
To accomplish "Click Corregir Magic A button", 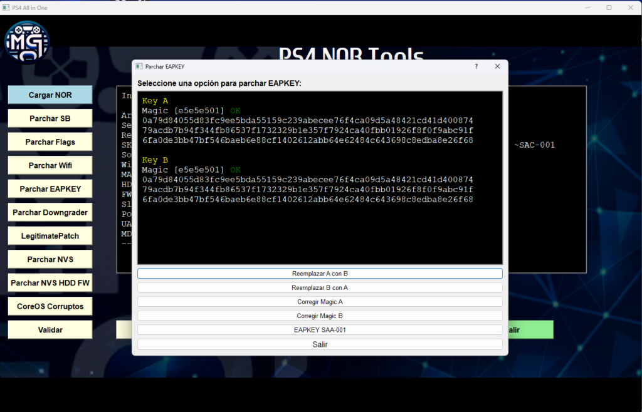I will [x=320, y=302].
